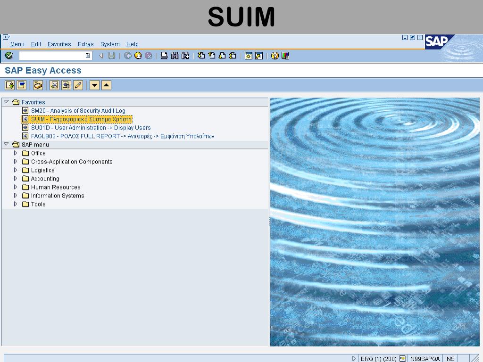Select SM20 - Analysis of Security Audit Log
This screenshot has width=483, height=362.
pyautogui.click(x=78, y=110)
